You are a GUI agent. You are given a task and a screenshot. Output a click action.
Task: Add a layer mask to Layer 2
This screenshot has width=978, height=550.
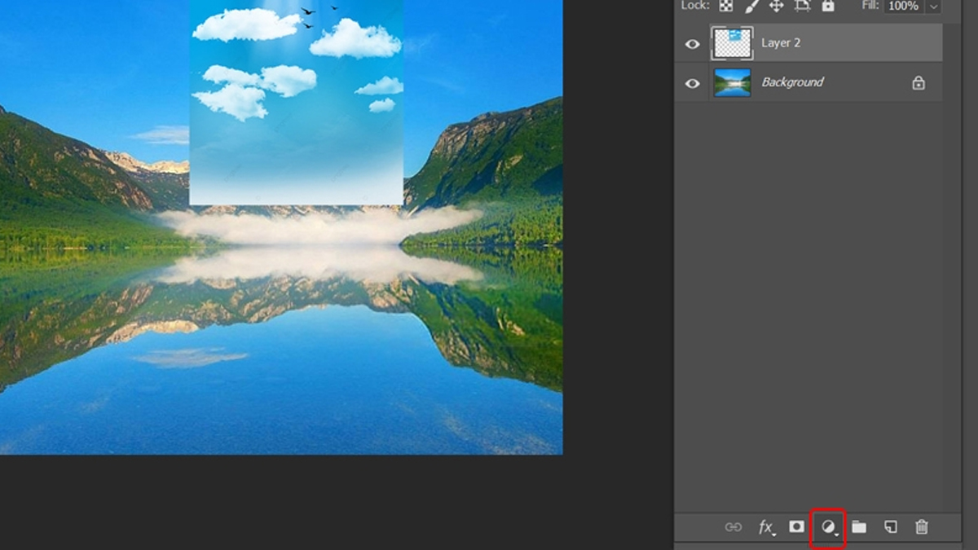(x=795, y=527)
